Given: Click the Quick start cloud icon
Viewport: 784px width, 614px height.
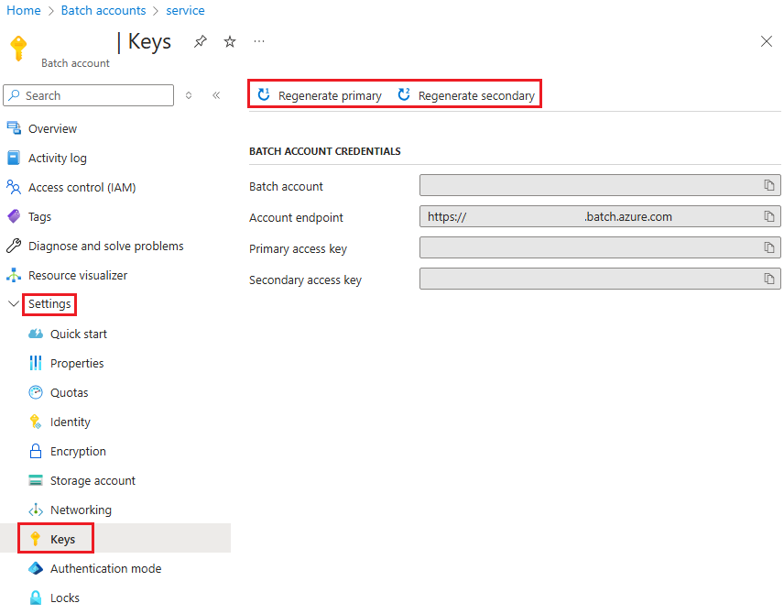Looking at the screenshot, I should tap(36, 334).
